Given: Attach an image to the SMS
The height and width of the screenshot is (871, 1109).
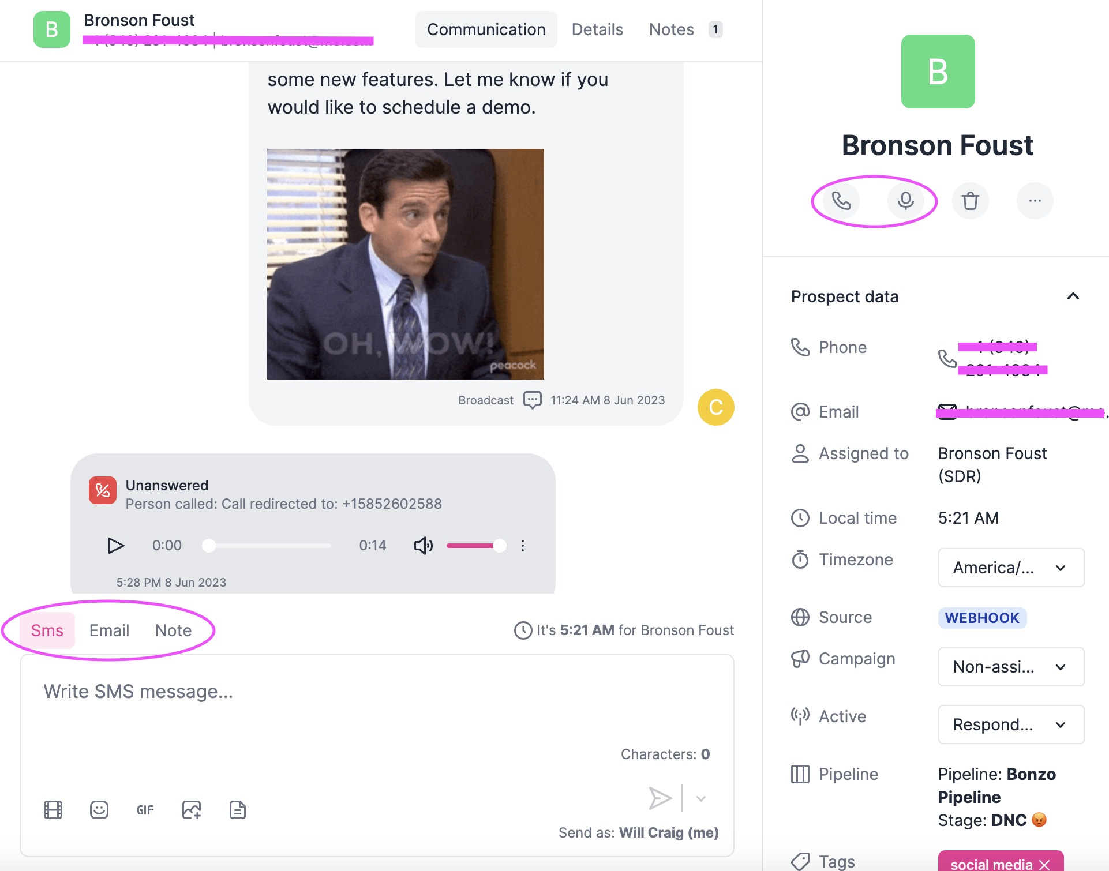Looking at the screenshot, I should [x=191, y=809].
